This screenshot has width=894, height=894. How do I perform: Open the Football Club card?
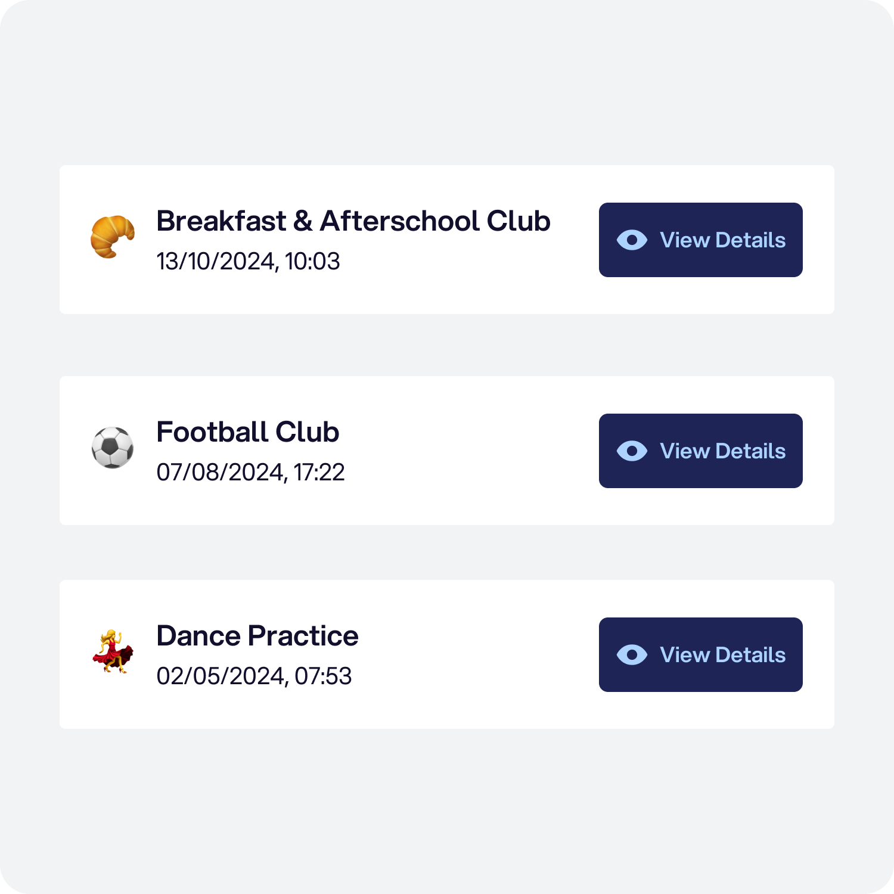[x=447, y=451]
